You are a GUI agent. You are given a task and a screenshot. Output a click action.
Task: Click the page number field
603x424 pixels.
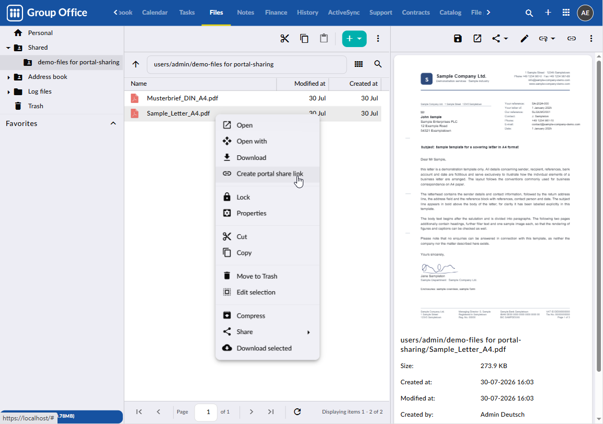tap(206, 412)
